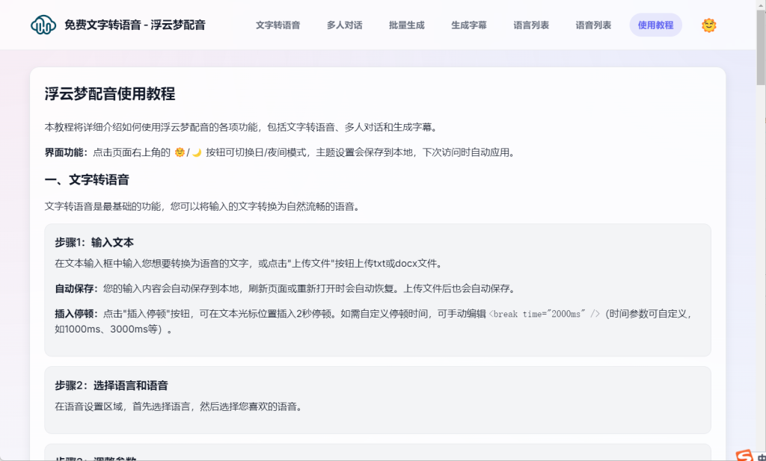Open the 多人对话 nav tab
This screenshot has width=766, height=461.
pyautogui.click(x=344, y=25)
